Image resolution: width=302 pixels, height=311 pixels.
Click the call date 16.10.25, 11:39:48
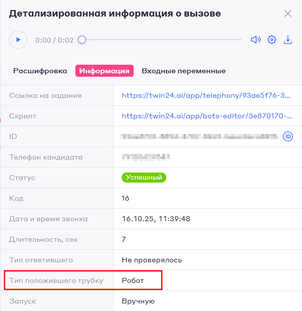(156, 219)
